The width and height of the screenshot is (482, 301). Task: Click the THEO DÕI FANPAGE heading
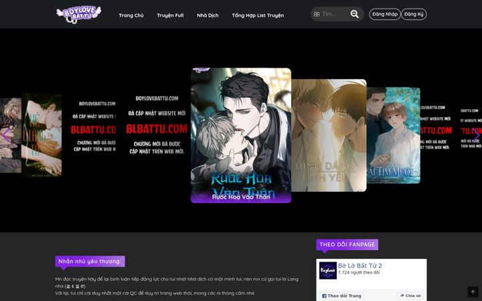tap(347, 245)
